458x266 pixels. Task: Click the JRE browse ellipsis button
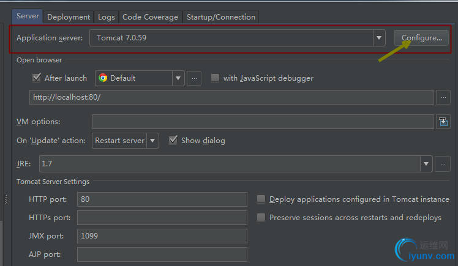(443, 164)
